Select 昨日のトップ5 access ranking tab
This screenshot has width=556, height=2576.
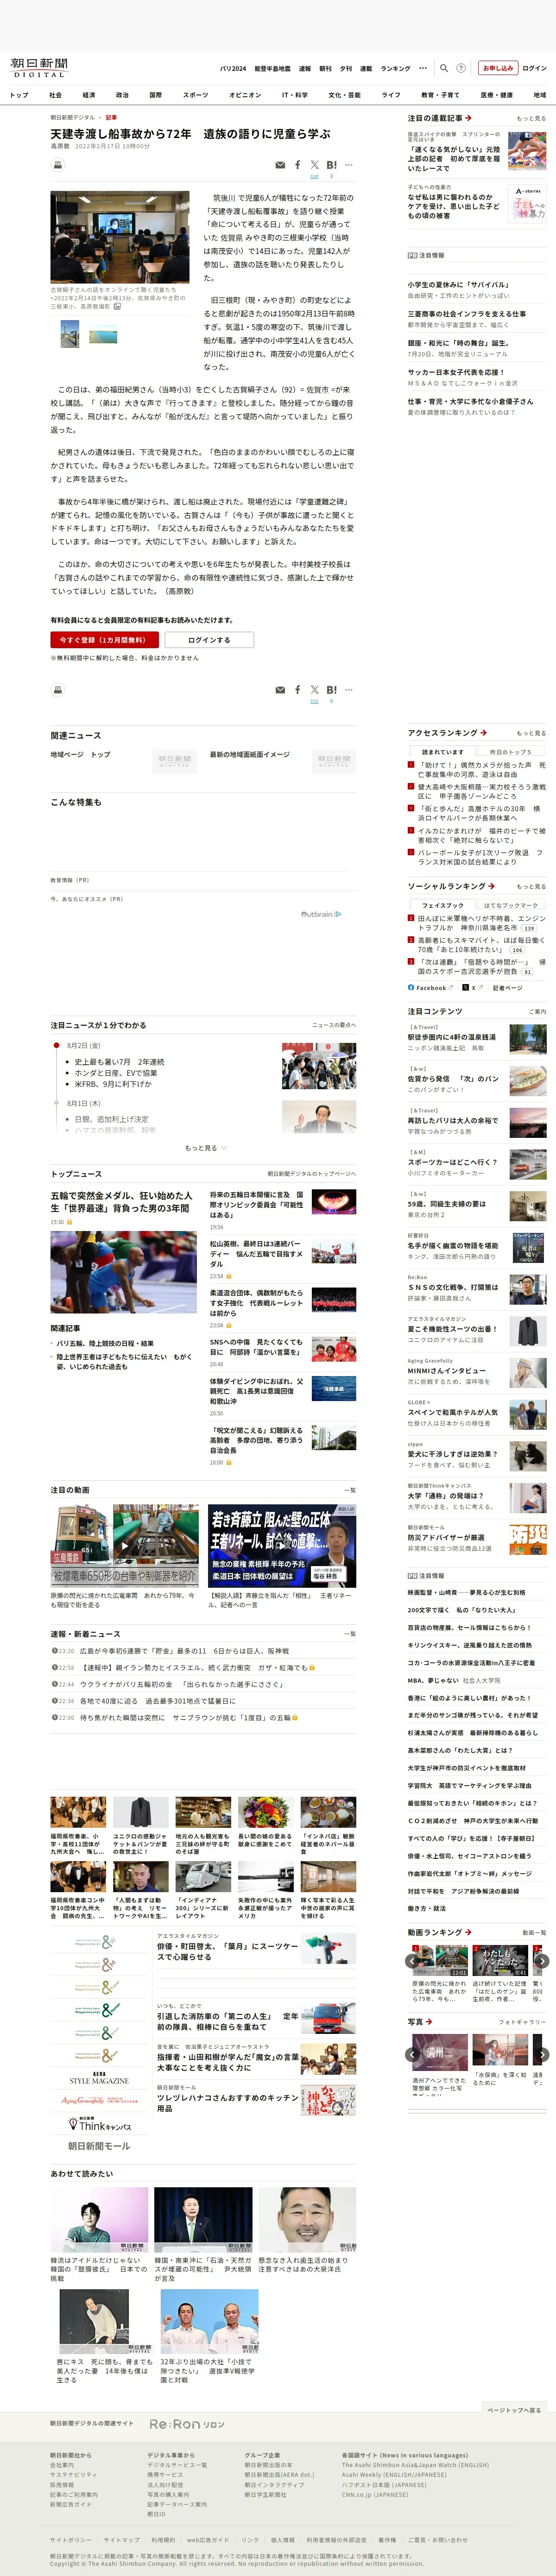pyautogui.click(x=511, y=752)
